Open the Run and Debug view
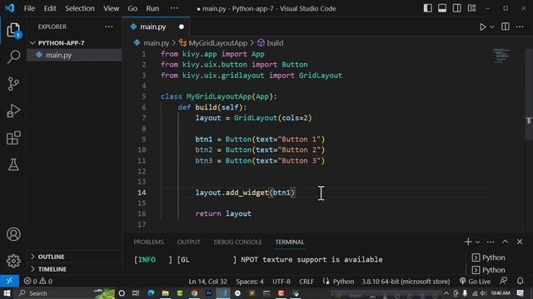533x299 pixels. point(13,110)
